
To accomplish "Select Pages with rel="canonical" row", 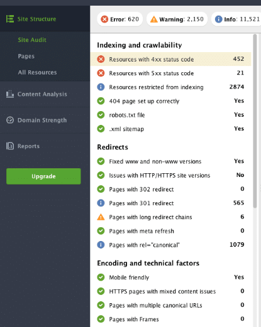I will [x=170, y=245].
